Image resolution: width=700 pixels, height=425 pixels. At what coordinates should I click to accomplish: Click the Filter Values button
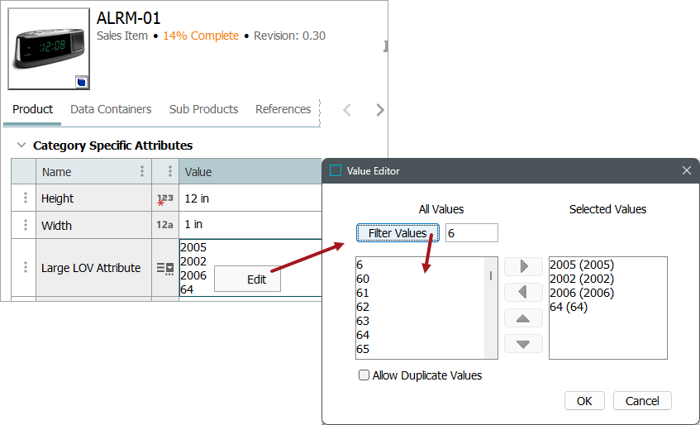(398, 233)
